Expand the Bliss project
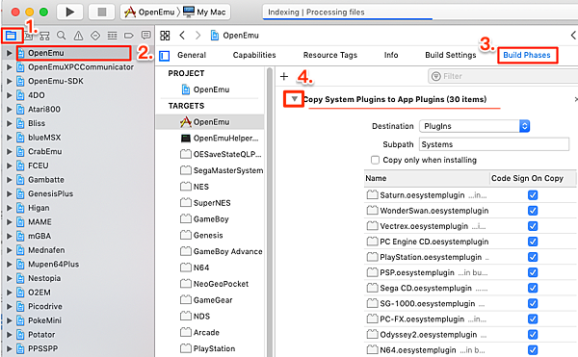The width and height of the screenshot is (578, 357). (10, 123)
